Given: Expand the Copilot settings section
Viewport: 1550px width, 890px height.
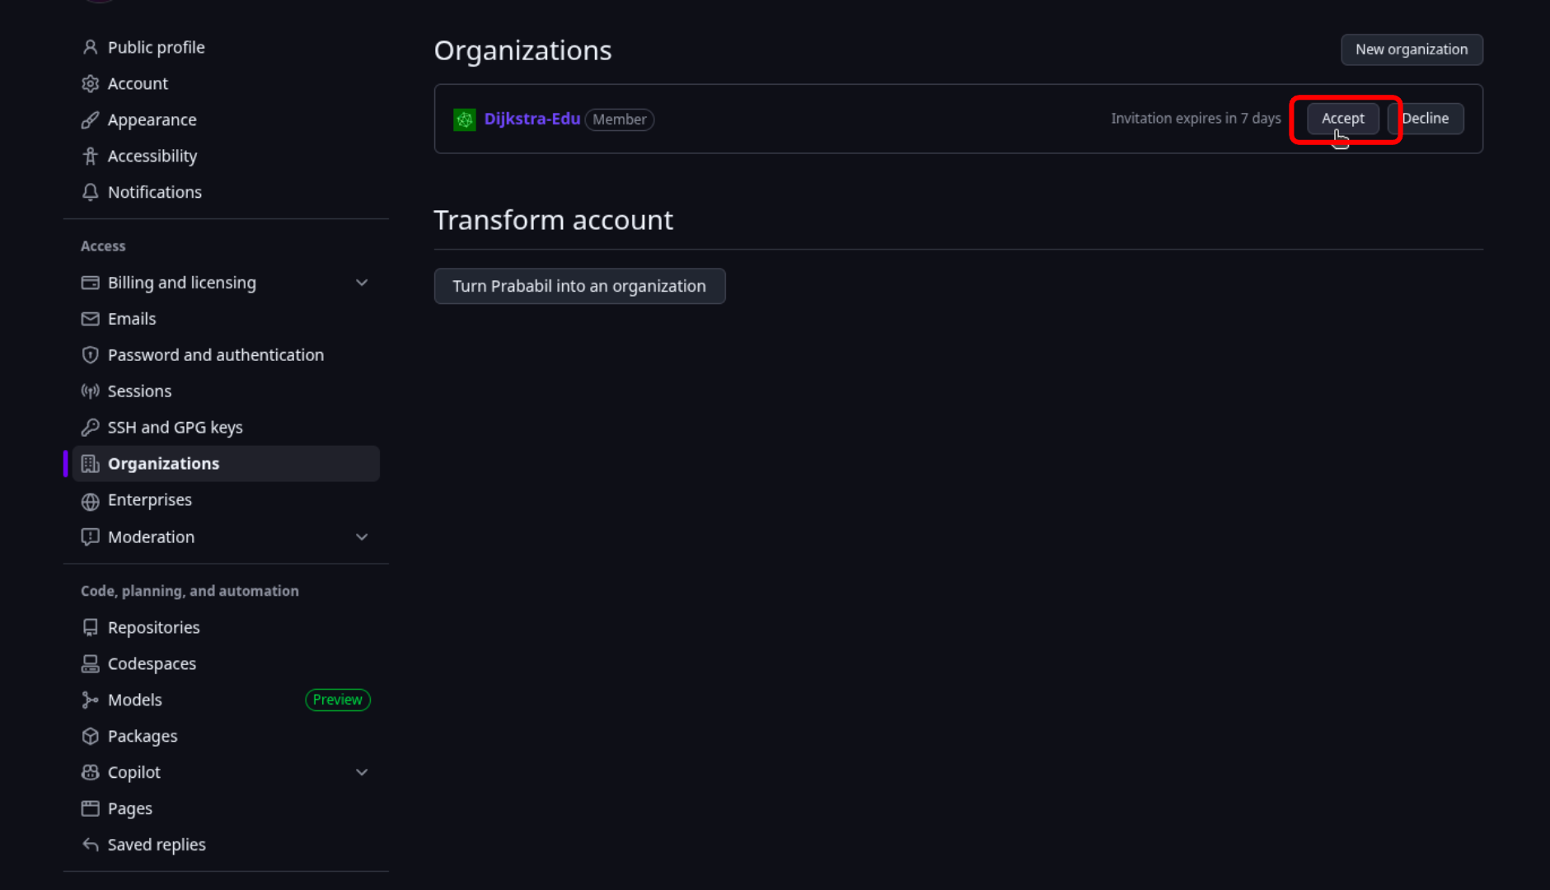Looking at the screenshot, I should pyautogui.click(x=362, y=772).
